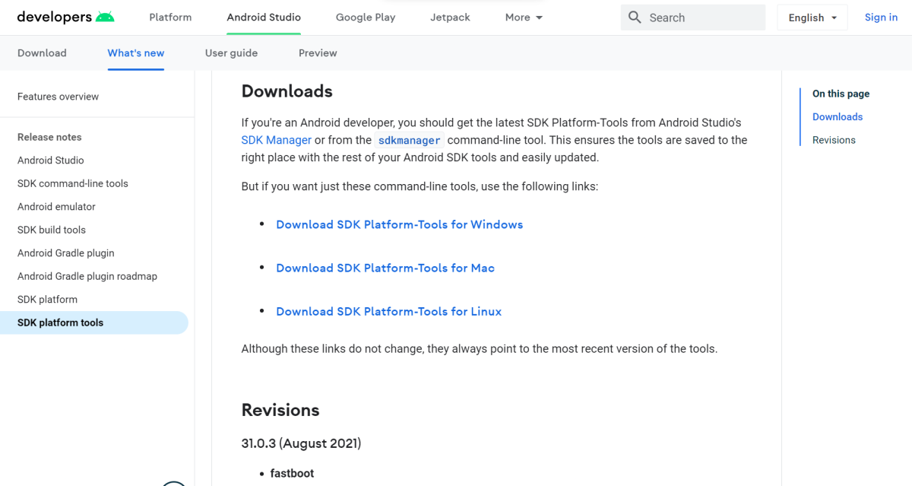The width and height of the screenshot is (912, 486).
Task: Jump to Revisions via On this page
Action: coord(833,139)
